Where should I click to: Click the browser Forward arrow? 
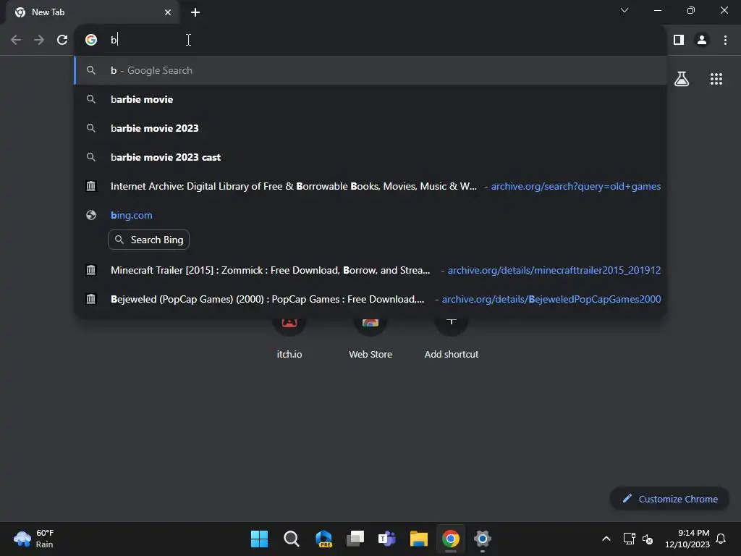tap(39, 40)
